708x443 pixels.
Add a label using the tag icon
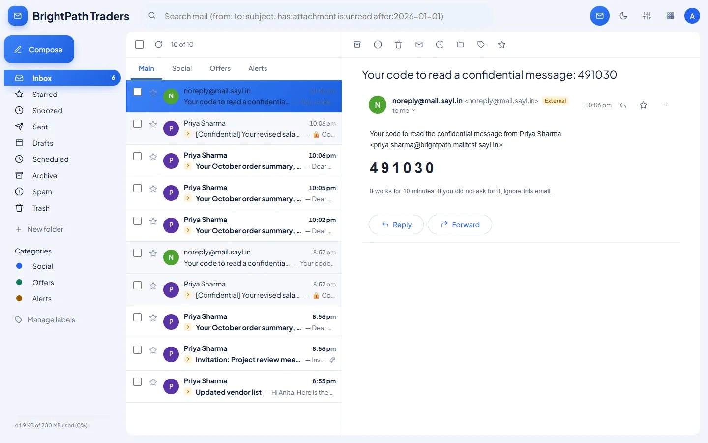pos(481,45)
